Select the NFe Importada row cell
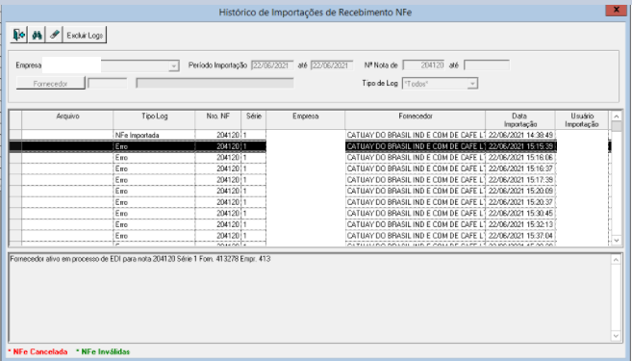This screenshot has height=361, width=632. click(154, 135)
